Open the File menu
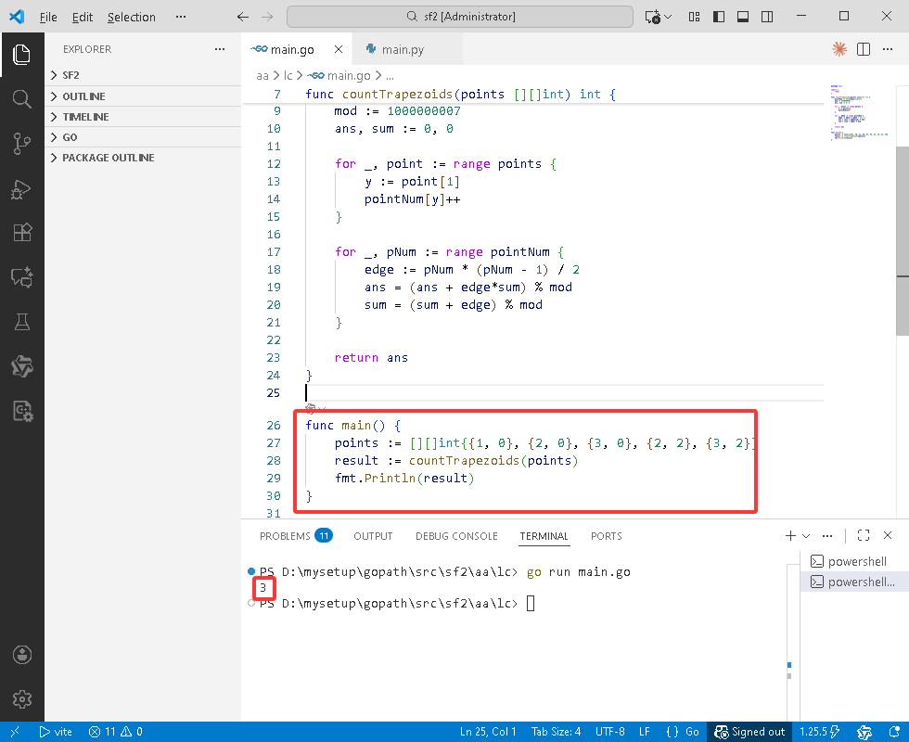909x742 pixels. 48,17
